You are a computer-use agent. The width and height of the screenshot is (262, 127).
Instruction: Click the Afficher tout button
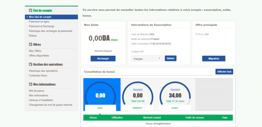pos(224,72)
